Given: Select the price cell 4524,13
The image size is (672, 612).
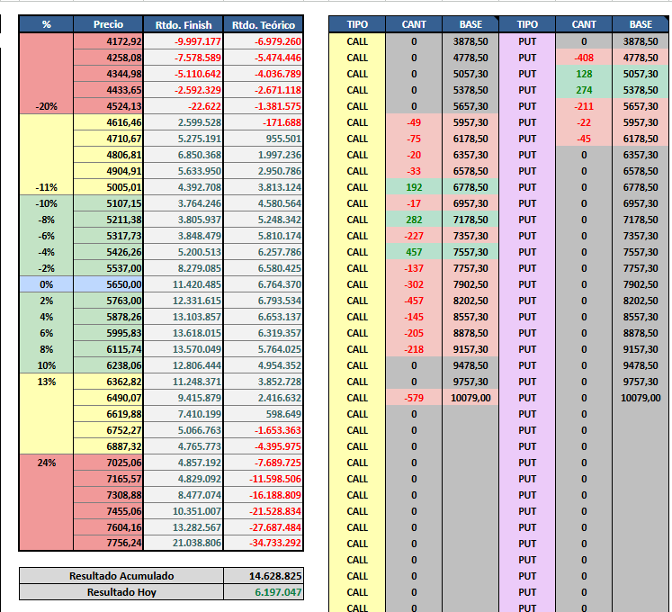Looking at the screenshot, I should coord(108,106).
